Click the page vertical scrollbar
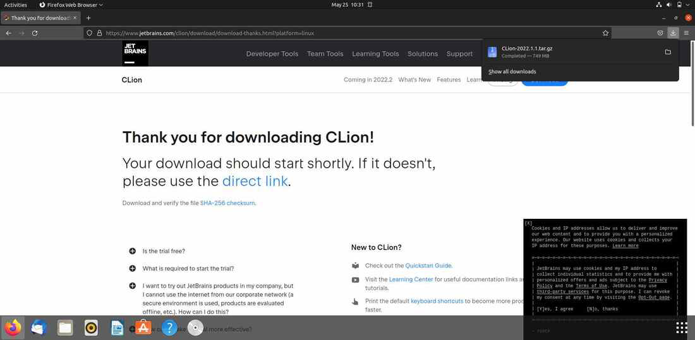Screen dimensions: 695x340 point(692,84)
